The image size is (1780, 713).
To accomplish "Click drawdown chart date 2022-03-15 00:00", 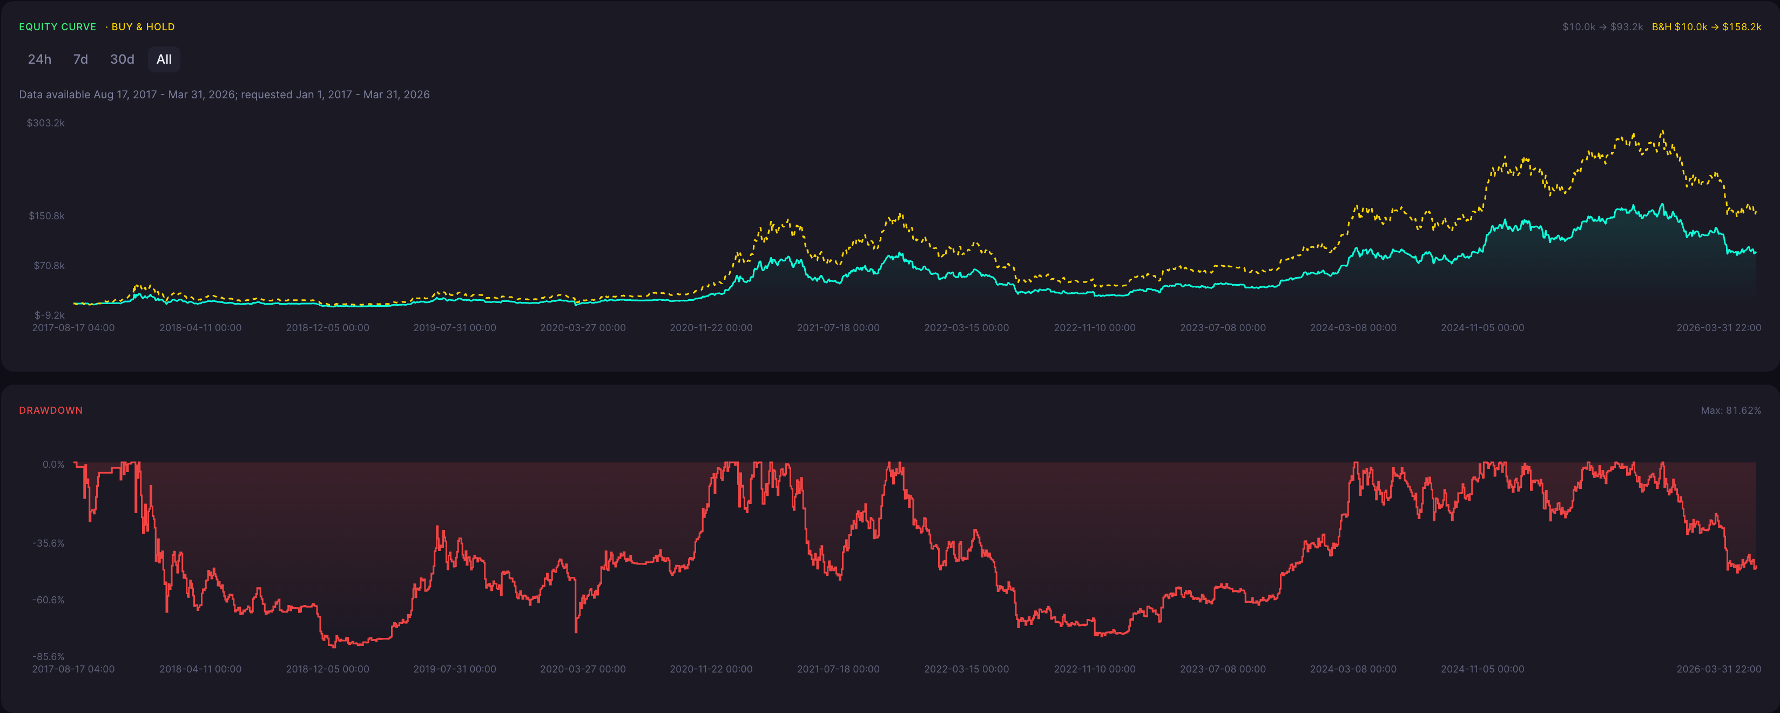I will pyautogui.click(x=966, y=669).
